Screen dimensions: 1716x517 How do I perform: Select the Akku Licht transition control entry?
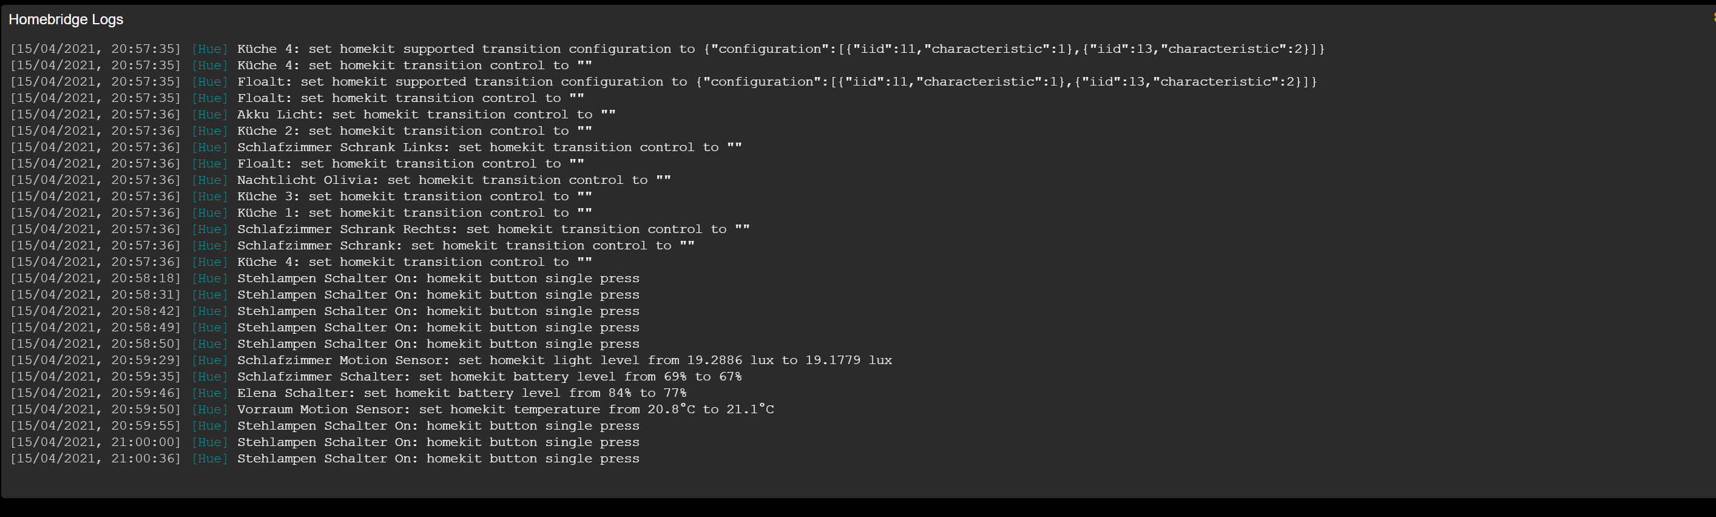[x=427, y=114]
